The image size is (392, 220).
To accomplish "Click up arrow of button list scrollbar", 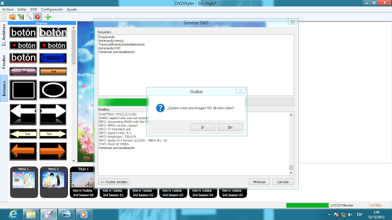I will click(x=73, y=28).
